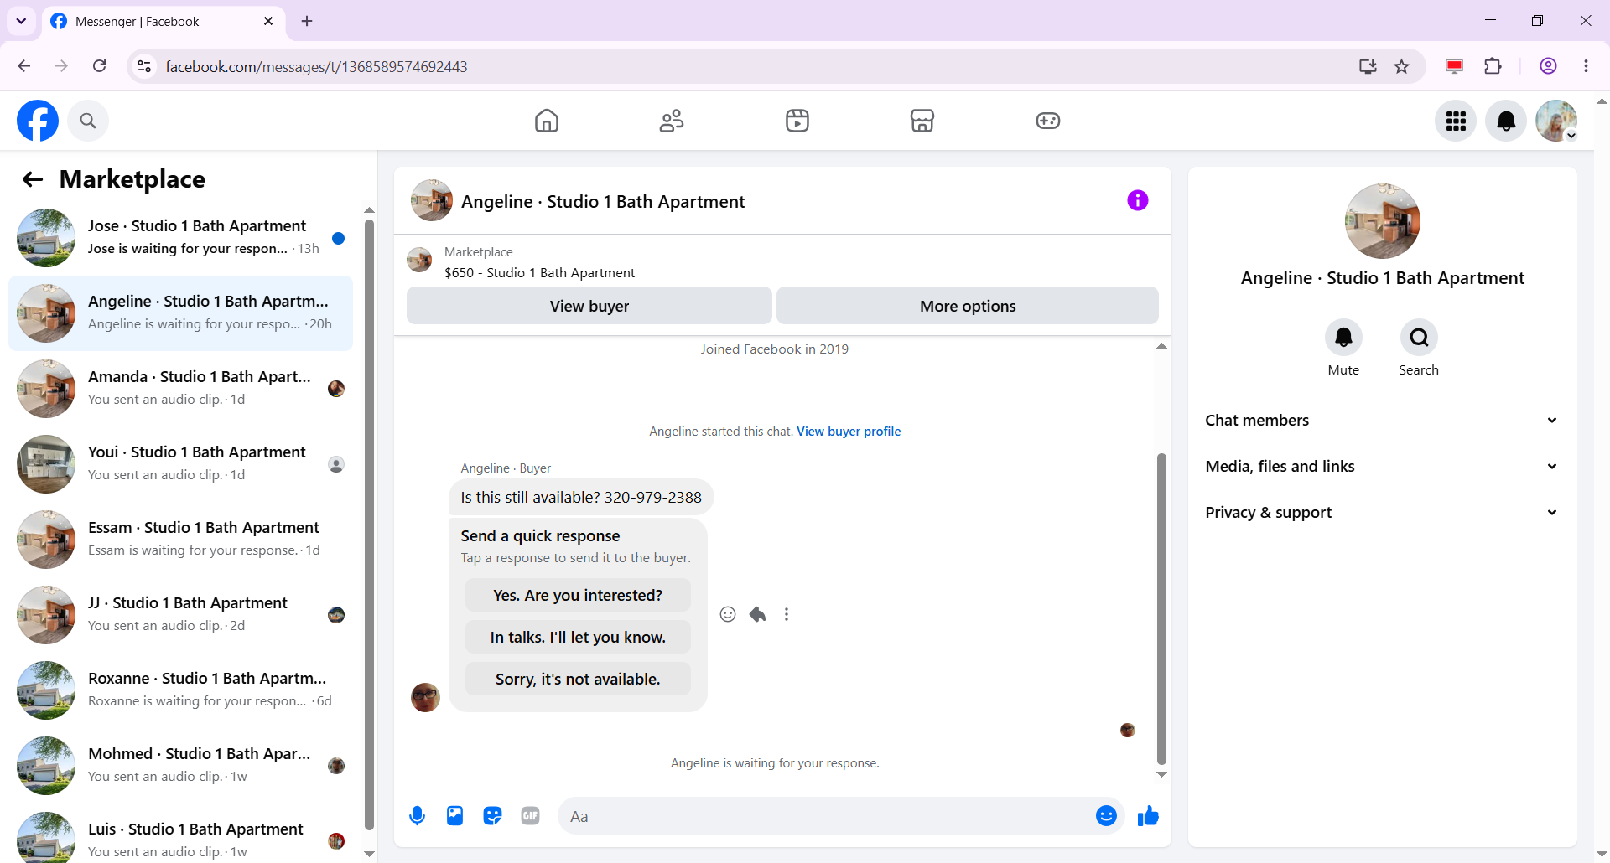The height and width of the screenshot is (863, 1610).
Task: Click the More options button
Action: click(968, 306)
